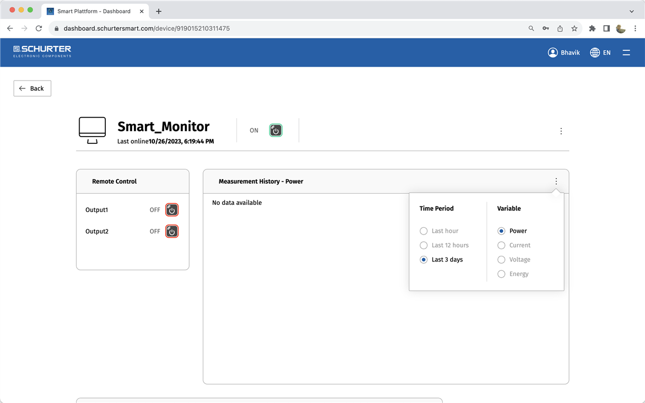
Task: Click the Output2 label
Action: pyautogui.click(x=97, y=231)
